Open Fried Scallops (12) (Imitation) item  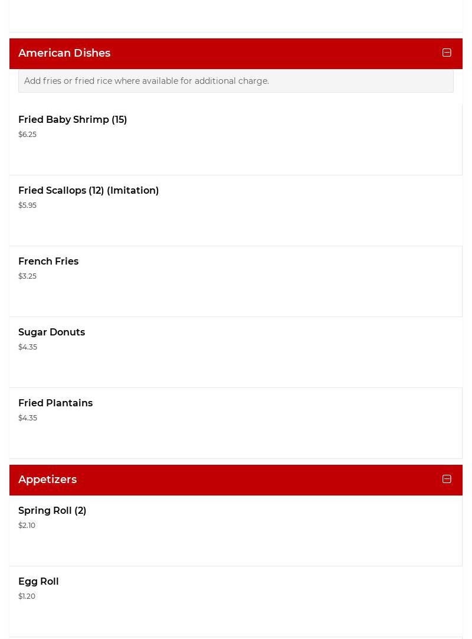pos(88,191)
